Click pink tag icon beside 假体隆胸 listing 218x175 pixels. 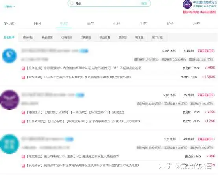(23, 68)
